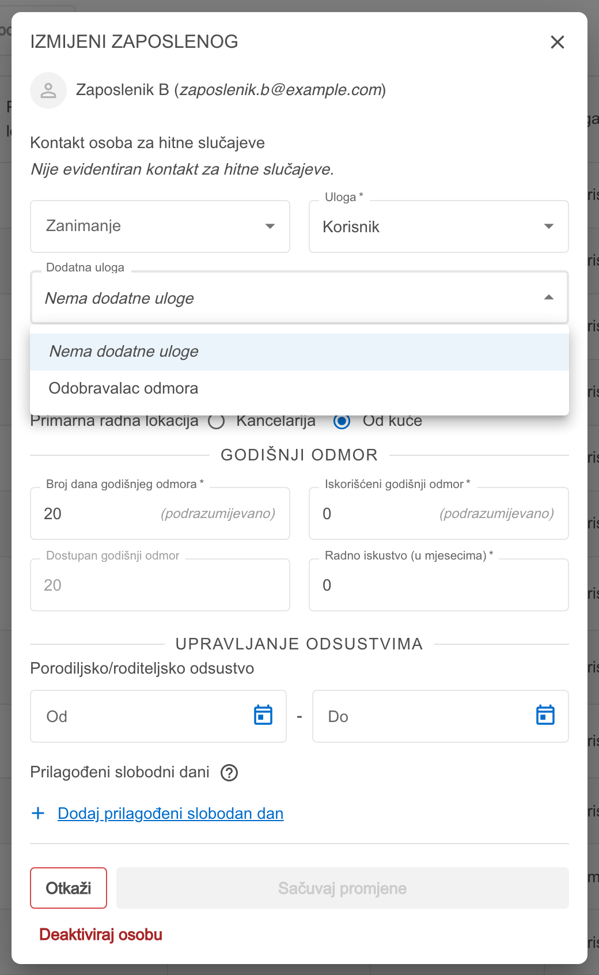This screenshot has height=975, width=599.
Task: Open the Uloga dropdown showing Korisnik
Action: click(439, 226)
